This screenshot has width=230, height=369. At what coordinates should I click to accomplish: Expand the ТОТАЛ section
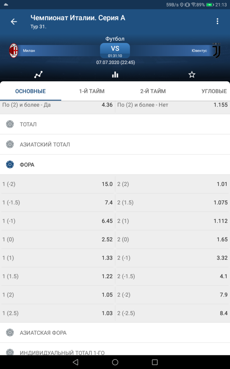pyautogui.click(x=115, y=124)
